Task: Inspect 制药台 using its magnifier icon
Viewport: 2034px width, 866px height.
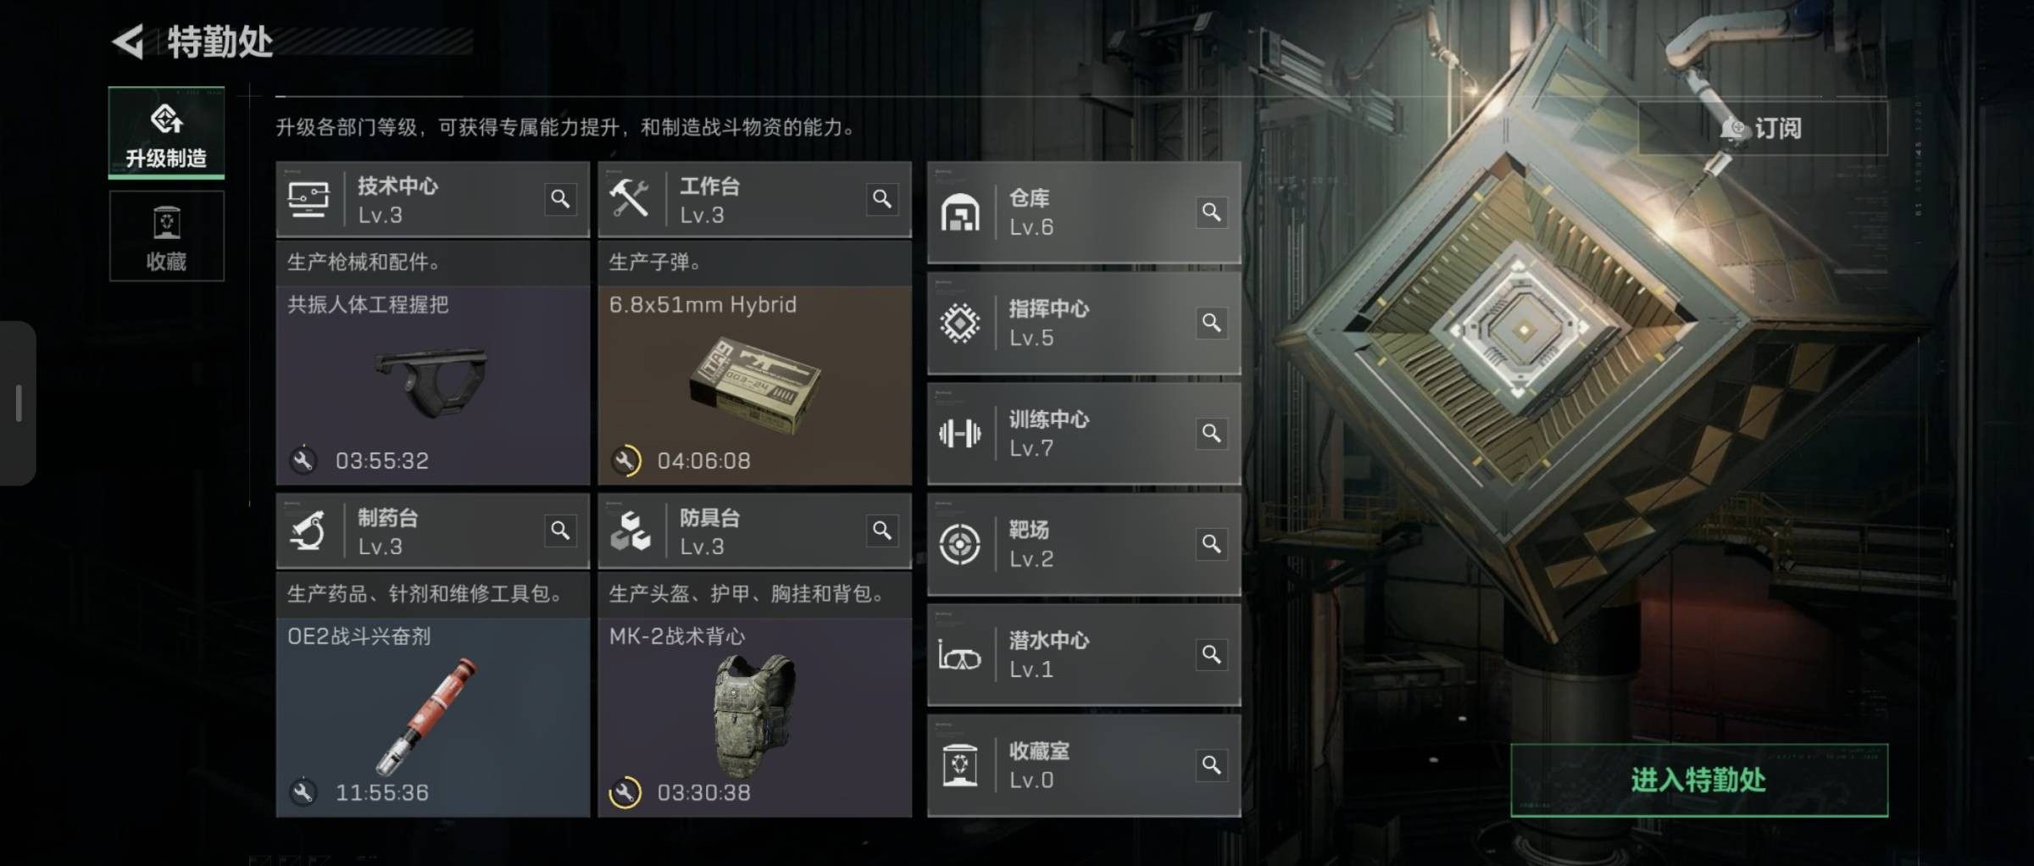Action: tap(560, 530)
